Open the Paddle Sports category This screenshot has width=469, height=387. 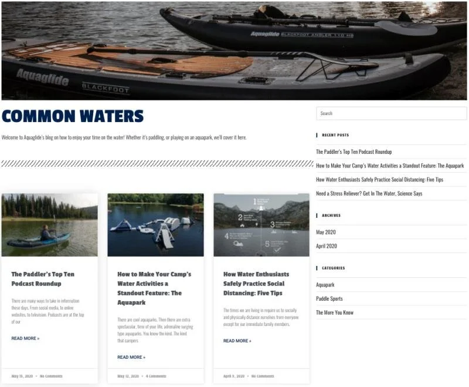point(329,299)
